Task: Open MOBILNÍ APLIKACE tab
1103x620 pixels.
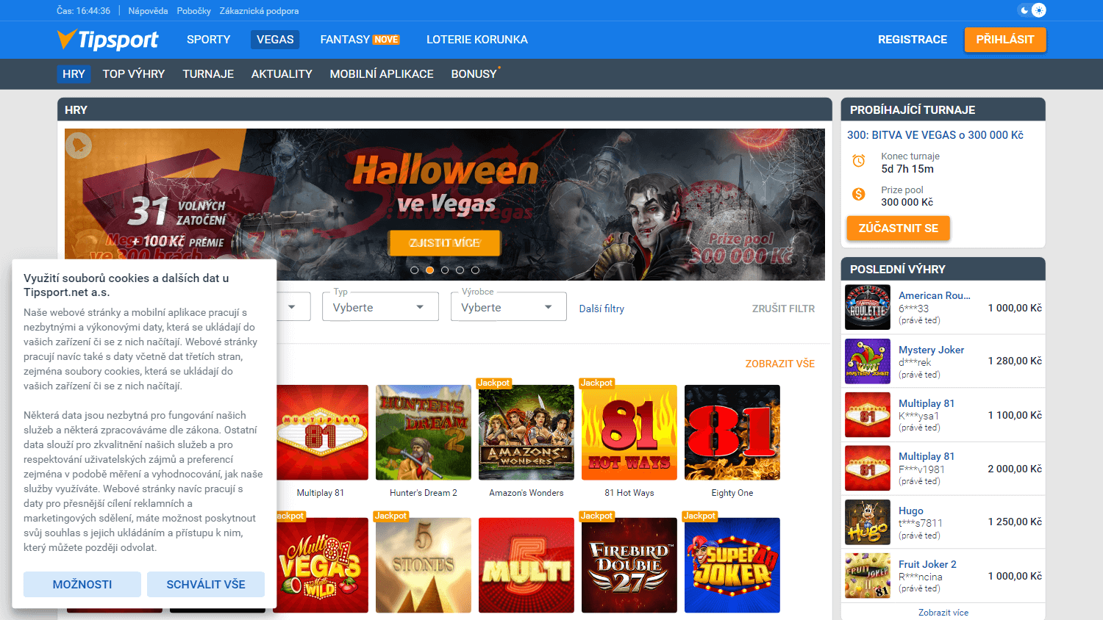Action: click(382, 74)
